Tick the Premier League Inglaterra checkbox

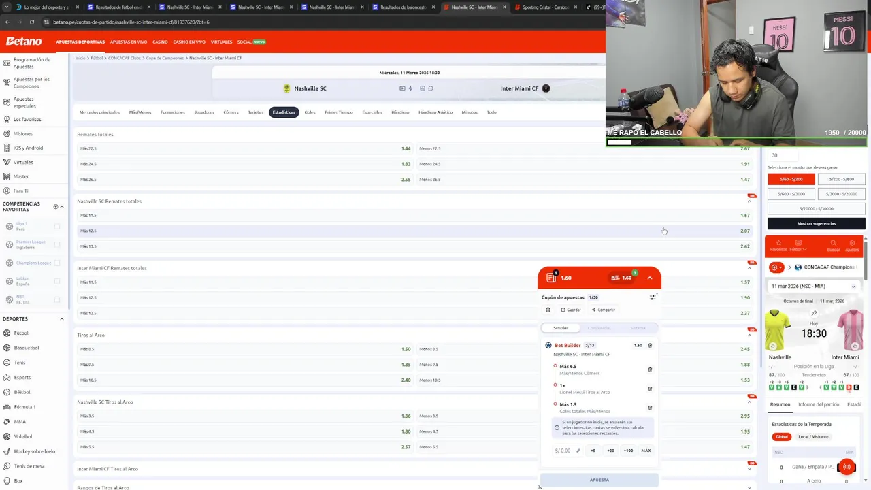(x=57, y=244)
